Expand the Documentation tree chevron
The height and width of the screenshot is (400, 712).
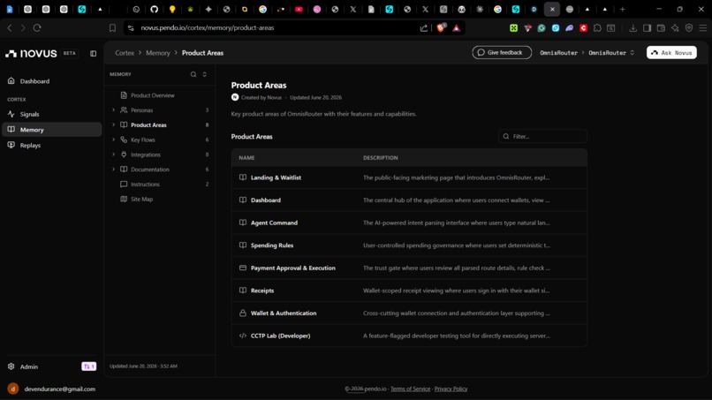click(114, 170)
